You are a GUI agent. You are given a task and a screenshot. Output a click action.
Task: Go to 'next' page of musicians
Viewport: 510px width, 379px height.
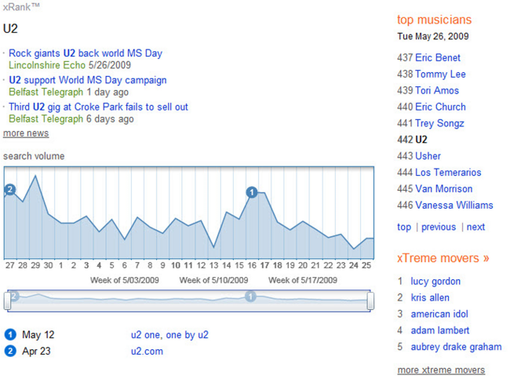tap(475, 227)
